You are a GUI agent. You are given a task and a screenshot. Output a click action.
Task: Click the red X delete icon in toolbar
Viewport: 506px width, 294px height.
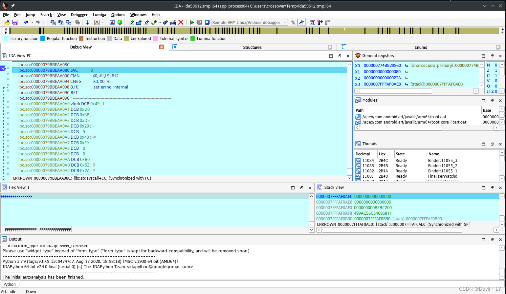click(x=181, y=22)
